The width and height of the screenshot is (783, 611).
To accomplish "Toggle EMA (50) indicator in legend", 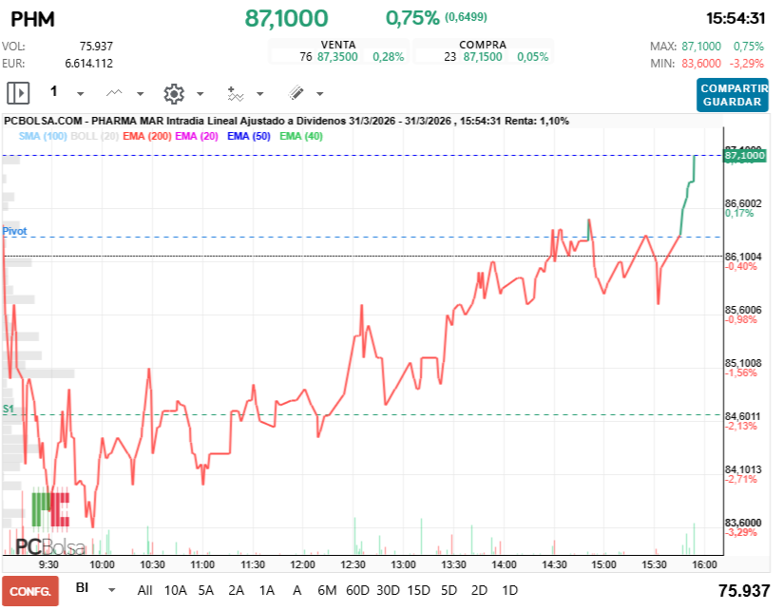I will pyautogui.click(x=249, y=136).
